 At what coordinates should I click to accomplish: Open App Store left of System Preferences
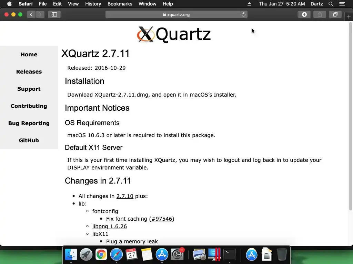click(x=162, y=254)
